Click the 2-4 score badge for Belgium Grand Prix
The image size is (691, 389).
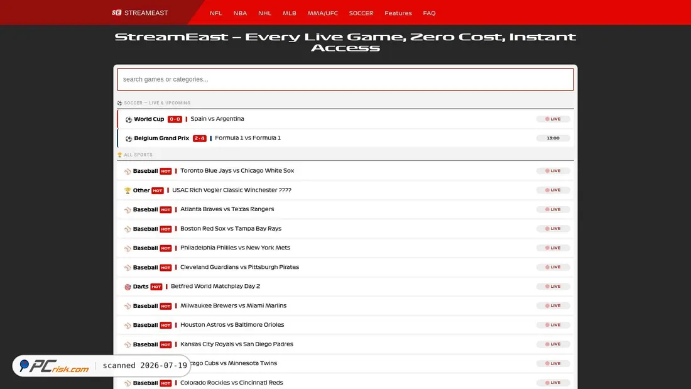[200, 138]
